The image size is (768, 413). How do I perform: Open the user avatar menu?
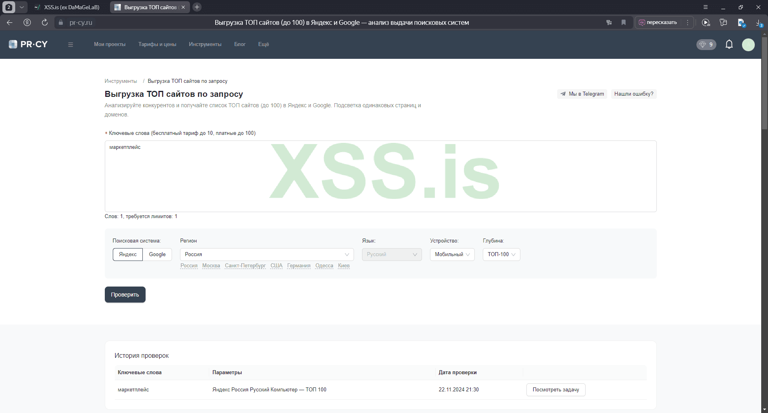(x=748, y=44)
